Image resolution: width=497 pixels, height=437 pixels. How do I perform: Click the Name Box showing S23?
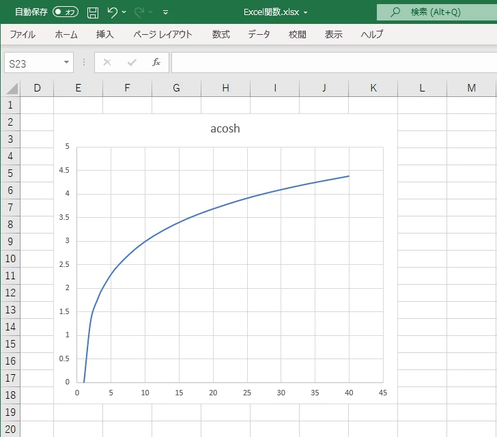pos(33,63)
